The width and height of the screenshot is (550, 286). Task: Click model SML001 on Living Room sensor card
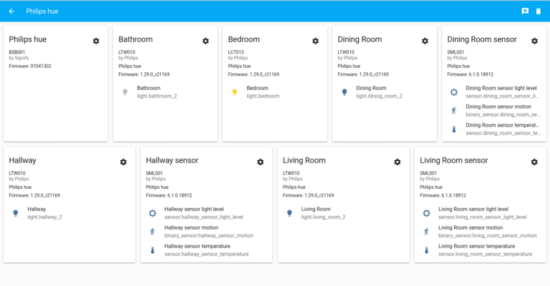[428, 173]
